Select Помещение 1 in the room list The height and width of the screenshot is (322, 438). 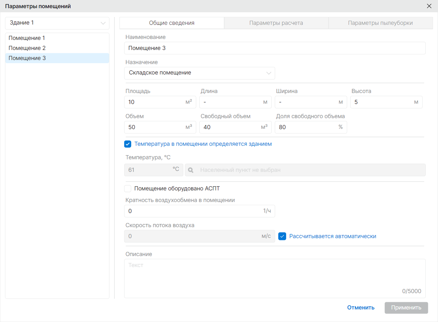57,38
